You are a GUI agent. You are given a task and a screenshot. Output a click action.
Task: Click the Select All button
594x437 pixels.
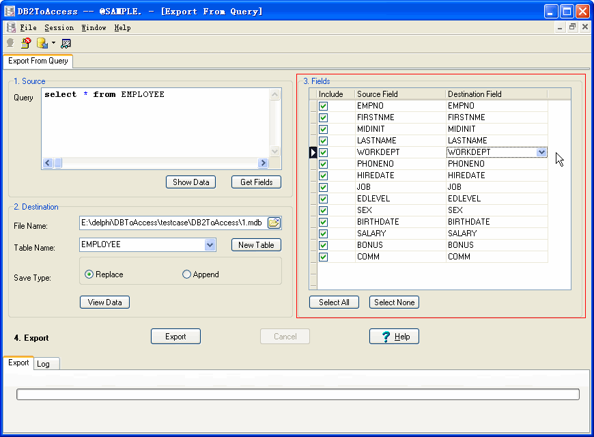pyautogui.click(x=334, y=302)
